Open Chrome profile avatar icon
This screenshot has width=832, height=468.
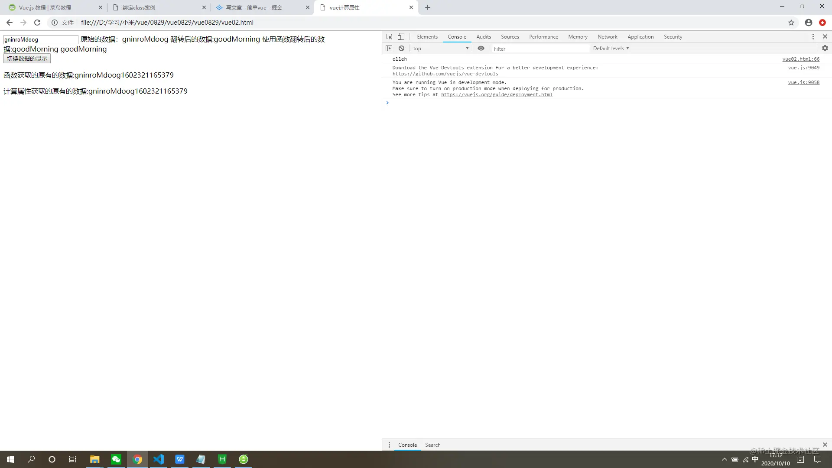point(809,23)
